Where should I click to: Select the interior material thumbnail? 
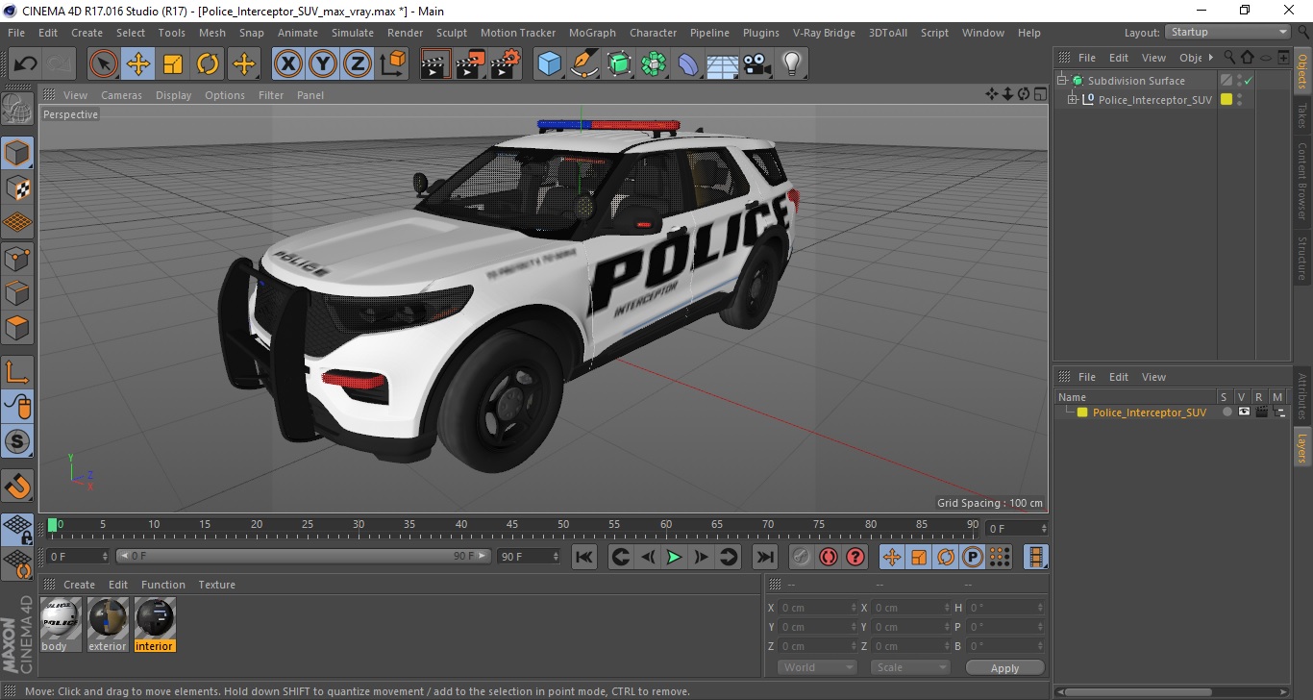pyautogui.click(x=155, y=619)
